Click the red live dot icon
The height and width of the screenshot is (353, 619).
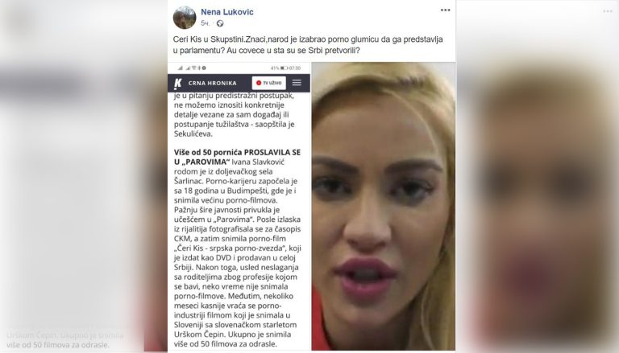click(259, 83)
